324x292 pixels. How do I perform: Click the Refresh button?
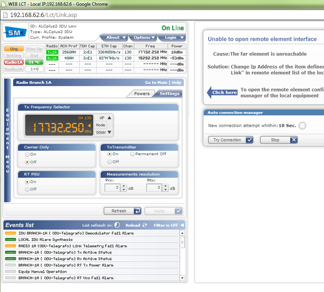click(x=123, y=211)
